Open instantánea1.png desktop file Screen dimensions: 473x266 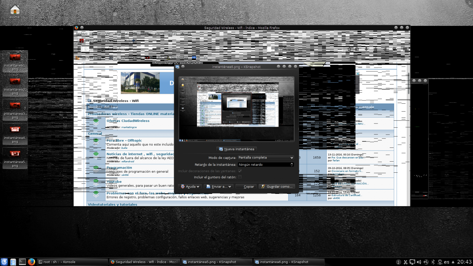point(15,62)
